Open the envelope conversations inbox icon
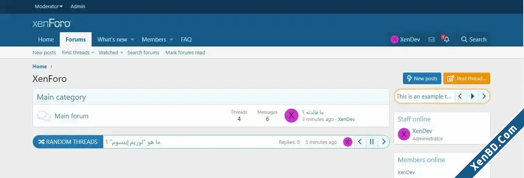The height and width of the screenshot is (178, 524). pyautogui.click(x=431, y=40)
